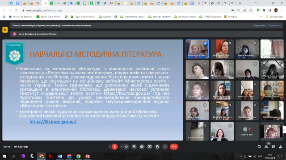This screenshot has width=286, height=160.
Task: Show the people participants panel
Action: (266, 147)
